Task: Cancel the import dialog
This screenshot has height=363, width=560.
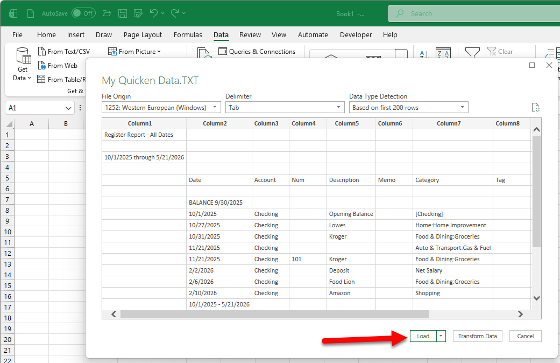Action: click(526, 336)
